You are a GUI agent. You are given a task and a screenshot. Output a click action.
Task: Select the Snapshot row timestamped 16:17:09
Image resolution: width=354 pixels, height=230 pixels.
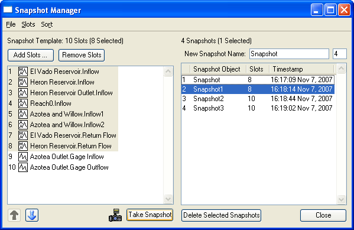tap(258, 80)
